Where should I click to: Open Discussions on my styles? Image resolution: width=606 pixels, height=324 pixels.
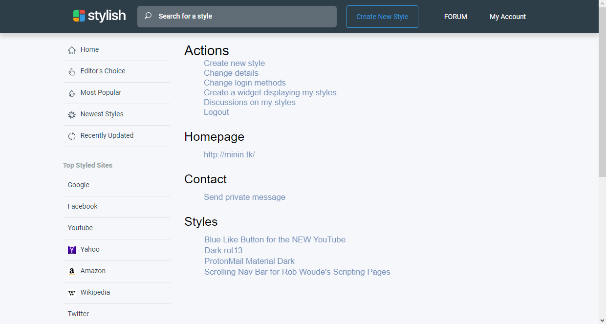[250, 102]
